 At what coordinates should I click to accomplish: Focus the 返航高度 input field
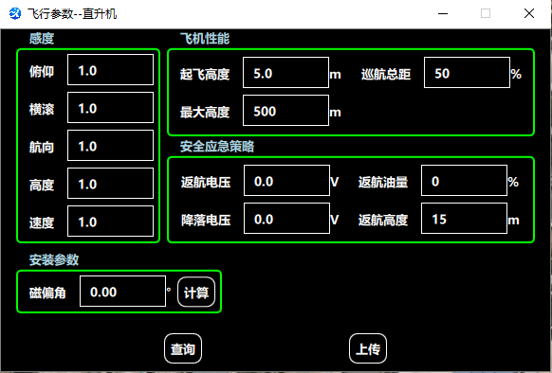[x=464, y=218]
